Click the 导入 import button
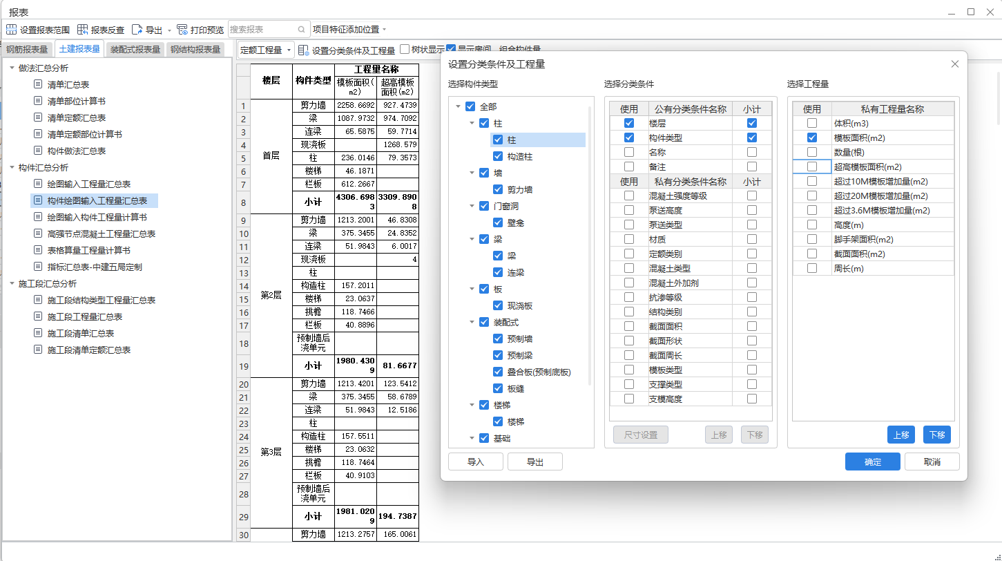The height and width of the screenshot is (561, 1002). (x=475, y=461)
